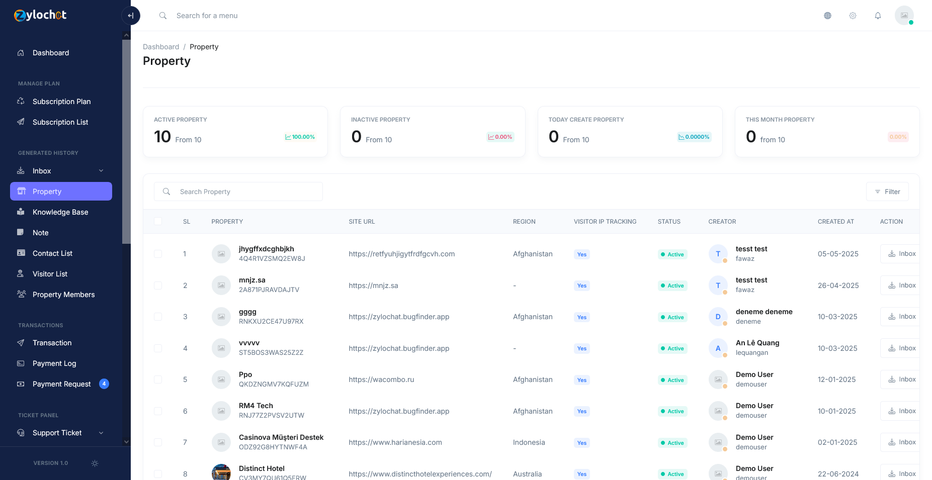The image size is (932, 480).
Task: Open Support Ticket menu label
Action: click(57, 433)
